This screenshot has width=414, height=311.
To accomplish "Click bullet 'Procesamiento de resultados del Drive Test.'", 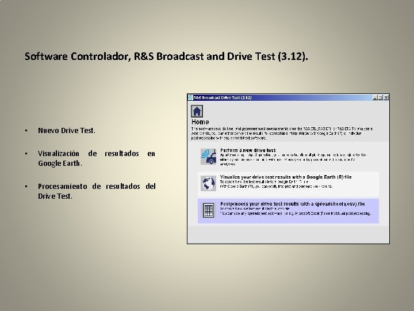I will 97,191.
